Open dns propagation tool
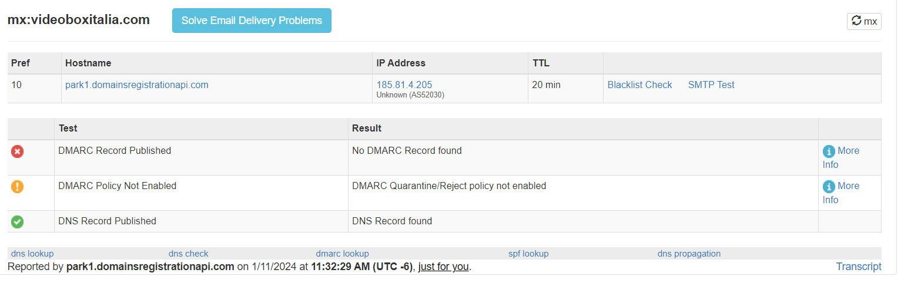911x283 pixels. pyautogui.click(x=689, y=254)
